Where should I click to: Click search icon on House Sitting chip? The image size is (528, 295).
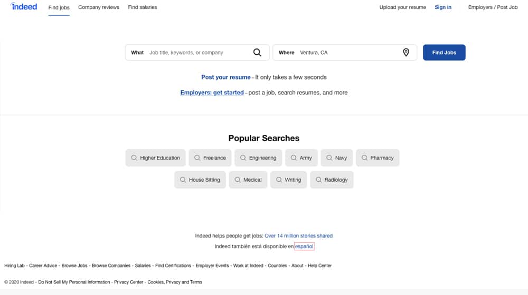(x=183, y=180)
